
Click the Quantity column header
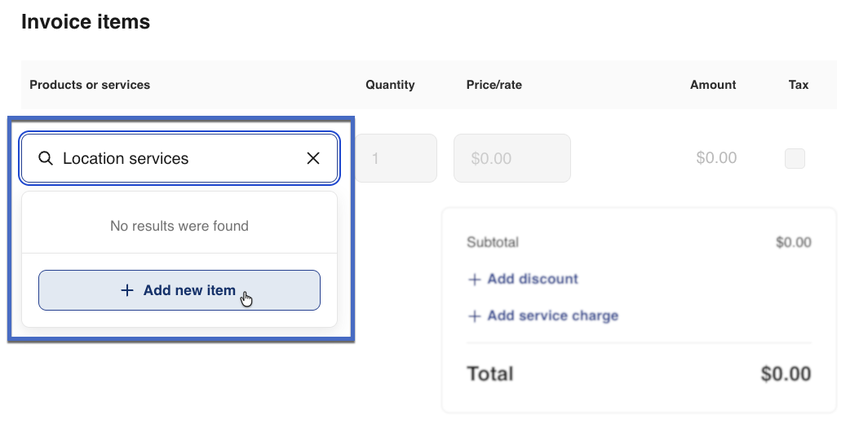[x=390, y=85]
